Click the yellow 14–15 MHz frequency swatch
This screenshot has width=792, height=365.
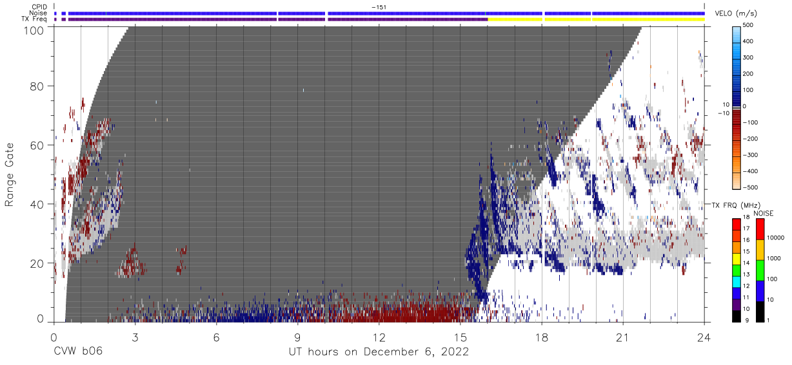pos(737,259)
